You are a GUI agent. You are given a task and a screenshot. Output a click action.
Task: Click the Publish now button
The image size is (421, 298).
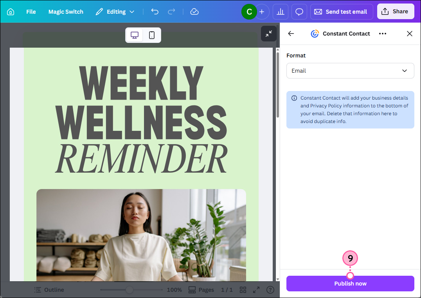[x=350, y=284]
